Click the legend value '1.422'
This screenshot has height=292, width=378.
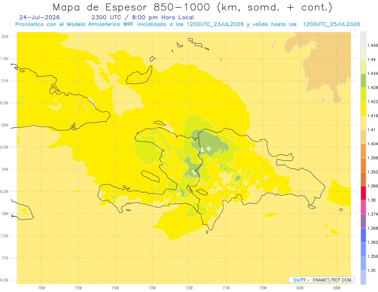pos(372,102)
